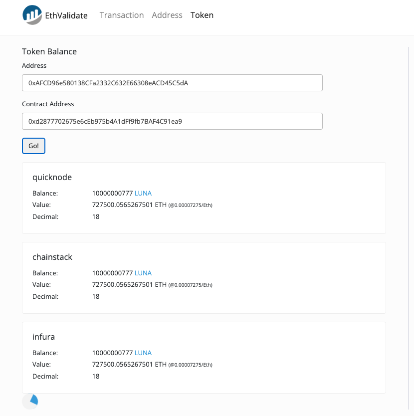Select the infura card title
The height and width of the screenshot is (416, 414).
43,337
